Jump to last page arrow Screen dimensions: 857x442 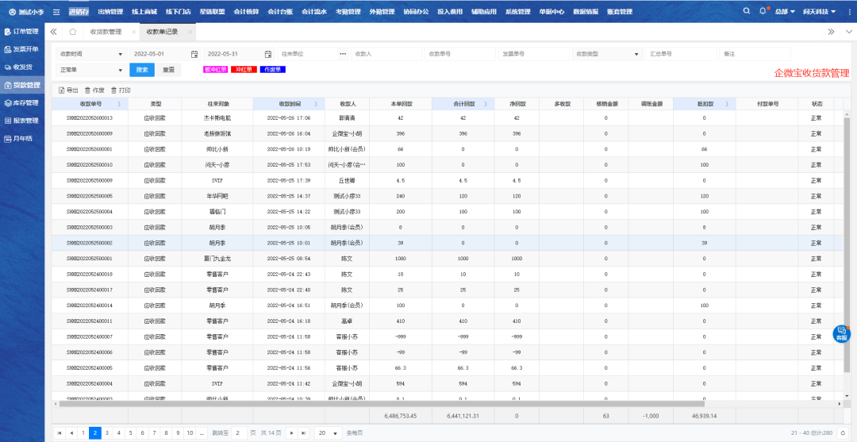(x=303, y=433)
